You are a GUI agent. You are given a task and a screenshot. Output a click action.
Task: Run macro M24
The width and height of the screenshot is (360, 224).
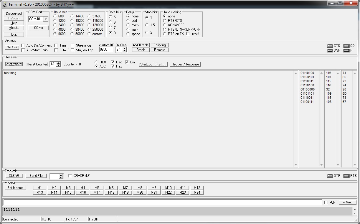coord(197,192)
